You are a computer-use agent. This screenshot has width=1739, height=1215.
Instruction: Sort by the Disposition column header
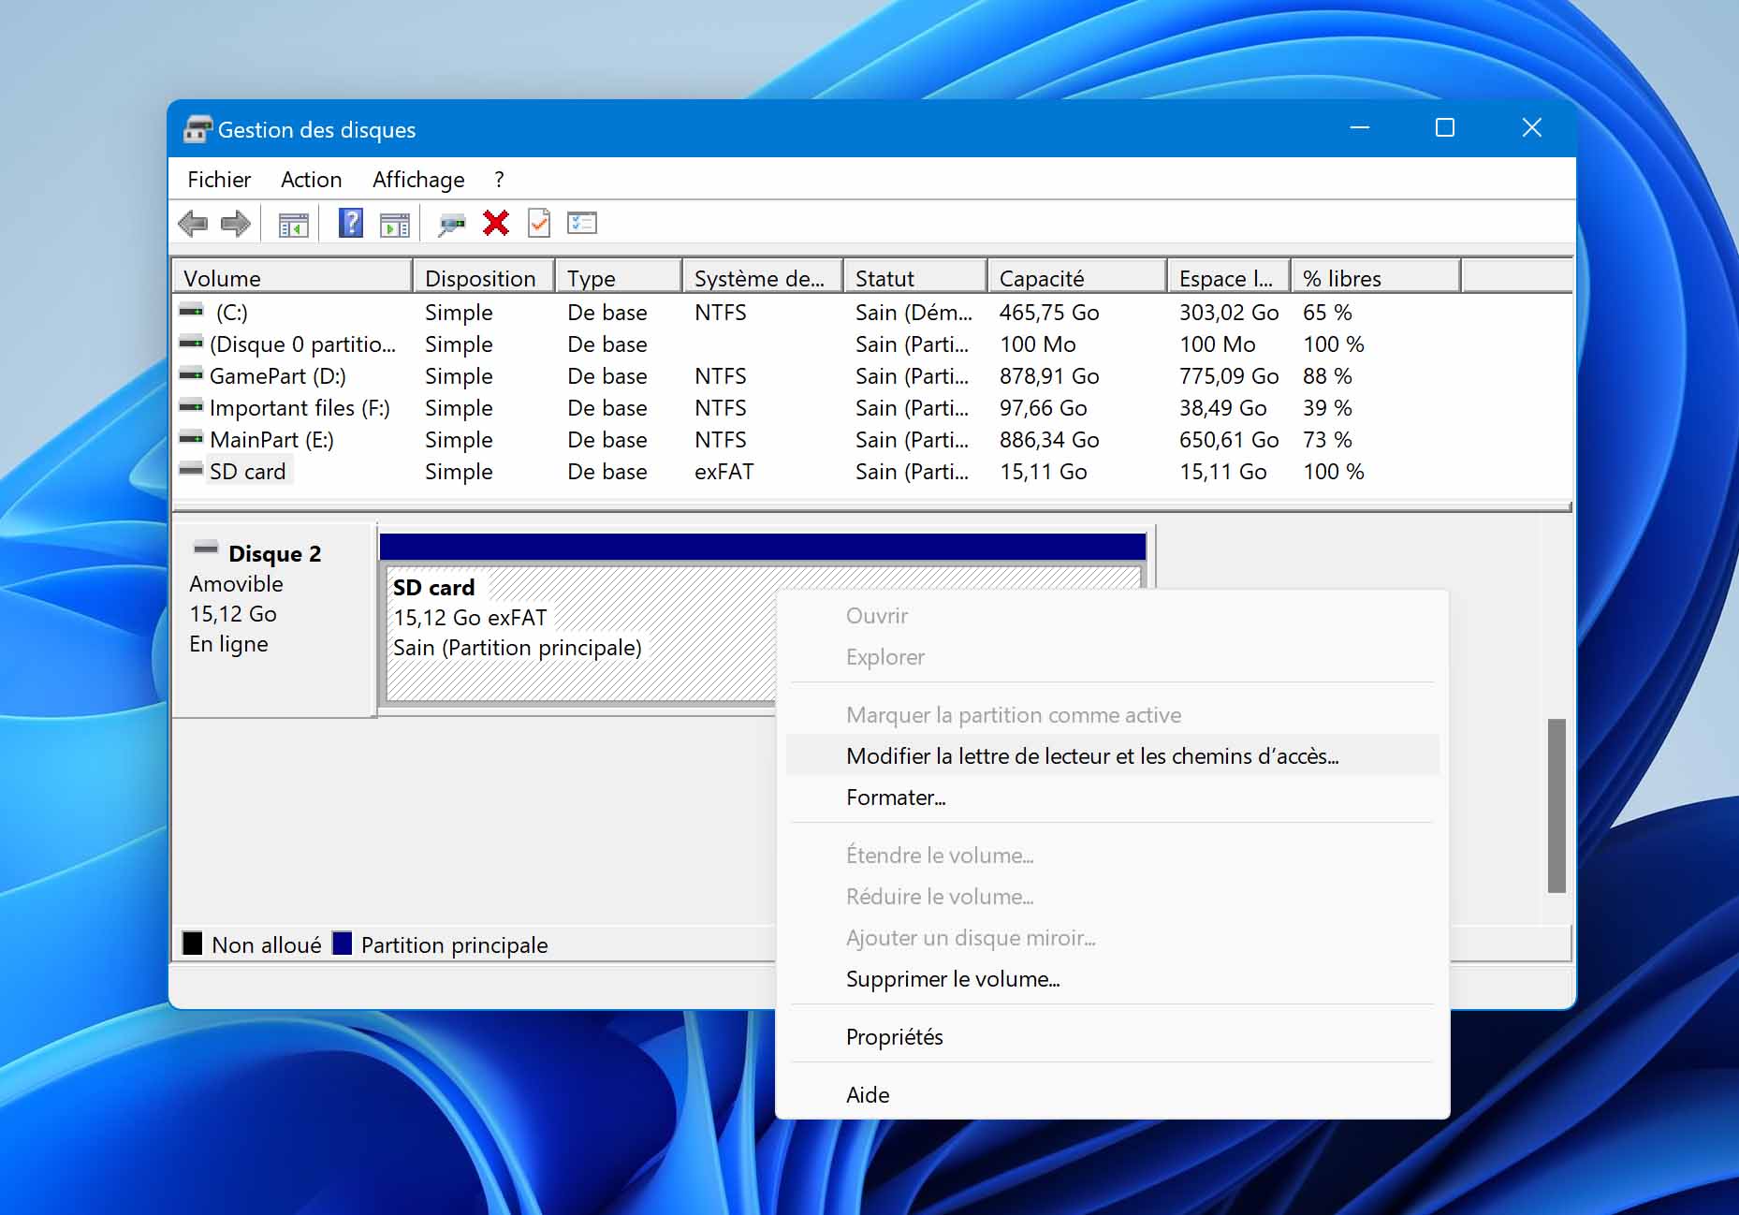pyautogui.click(x=484, y=278)
